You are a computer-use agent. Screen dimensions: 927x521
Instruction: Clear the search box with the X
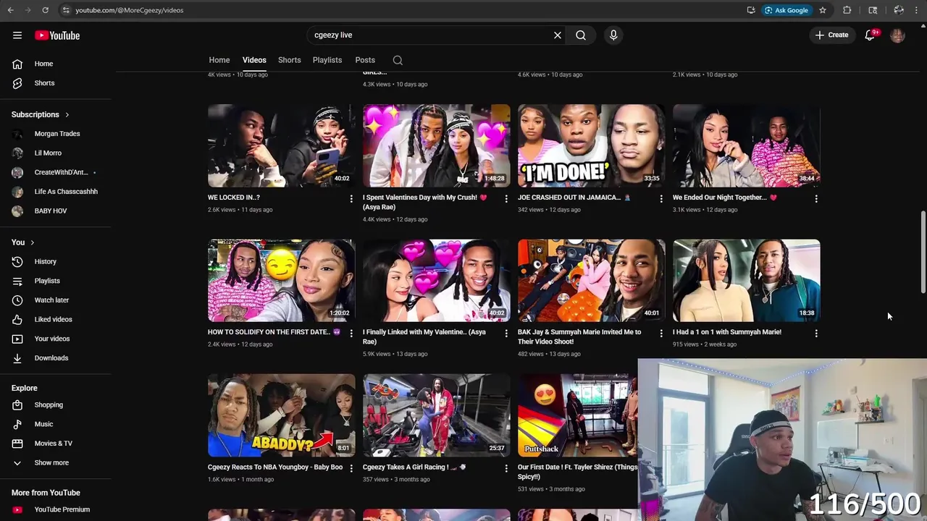coord(558,35)
